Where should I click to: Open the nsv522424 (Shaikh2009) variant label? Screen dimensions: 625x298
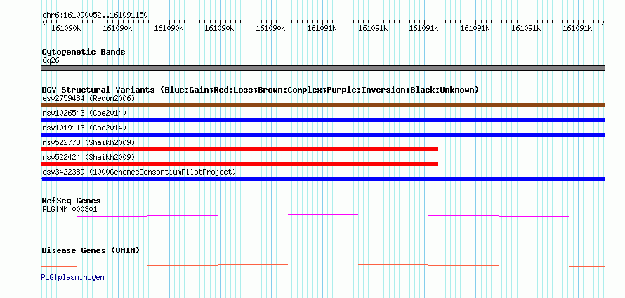pyautogui.click(x=88, y=157)
